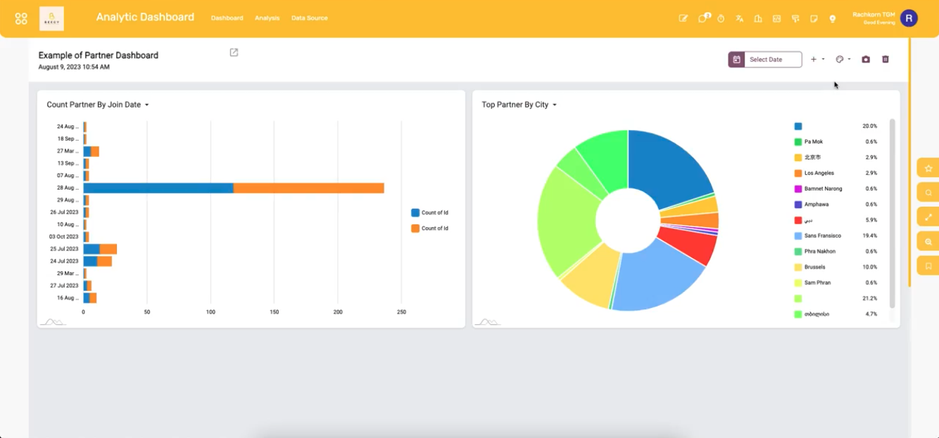This screenshot has height=438, width=939.
Task: Open the Top Partner By City dropdown
Action: (555, 104)
